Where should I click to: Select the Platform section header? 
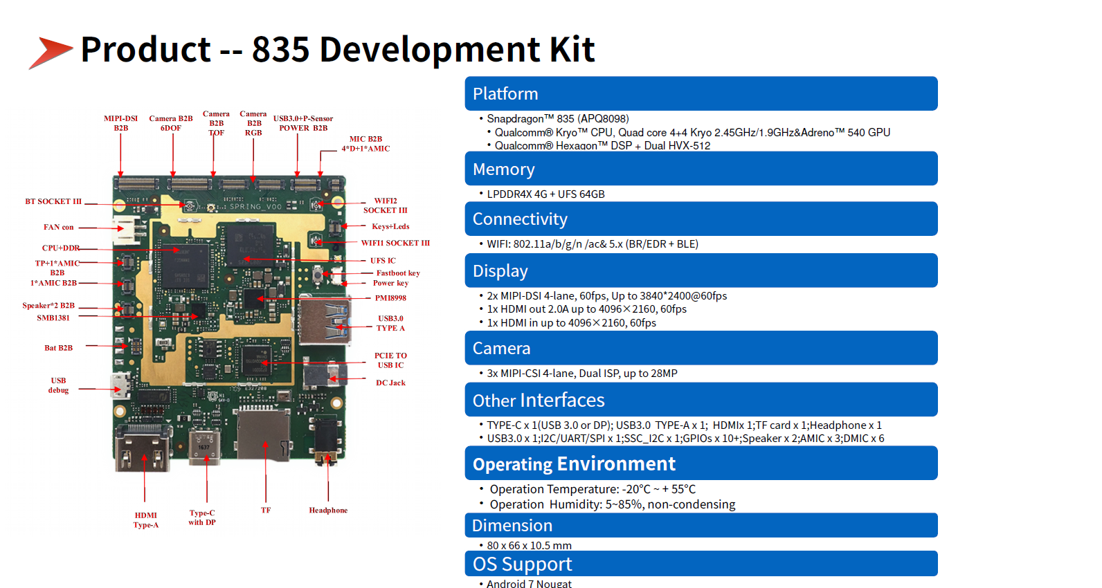coord(701,93)
